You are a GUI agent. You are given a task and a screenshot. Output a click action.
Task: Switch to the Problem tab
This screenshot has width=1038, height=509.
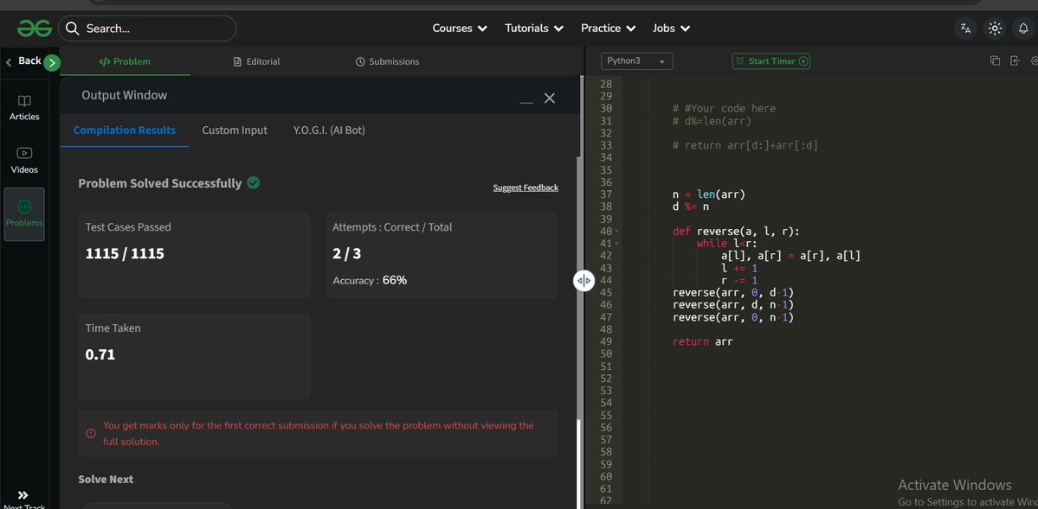(x=125, y=61)
